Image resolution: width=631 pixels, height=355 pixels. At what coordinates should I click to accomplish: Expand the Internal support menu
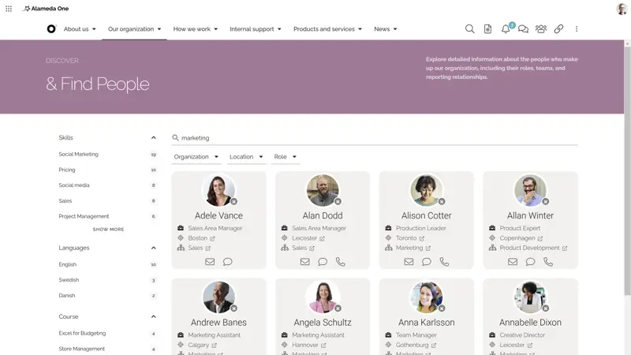(255, 29)
